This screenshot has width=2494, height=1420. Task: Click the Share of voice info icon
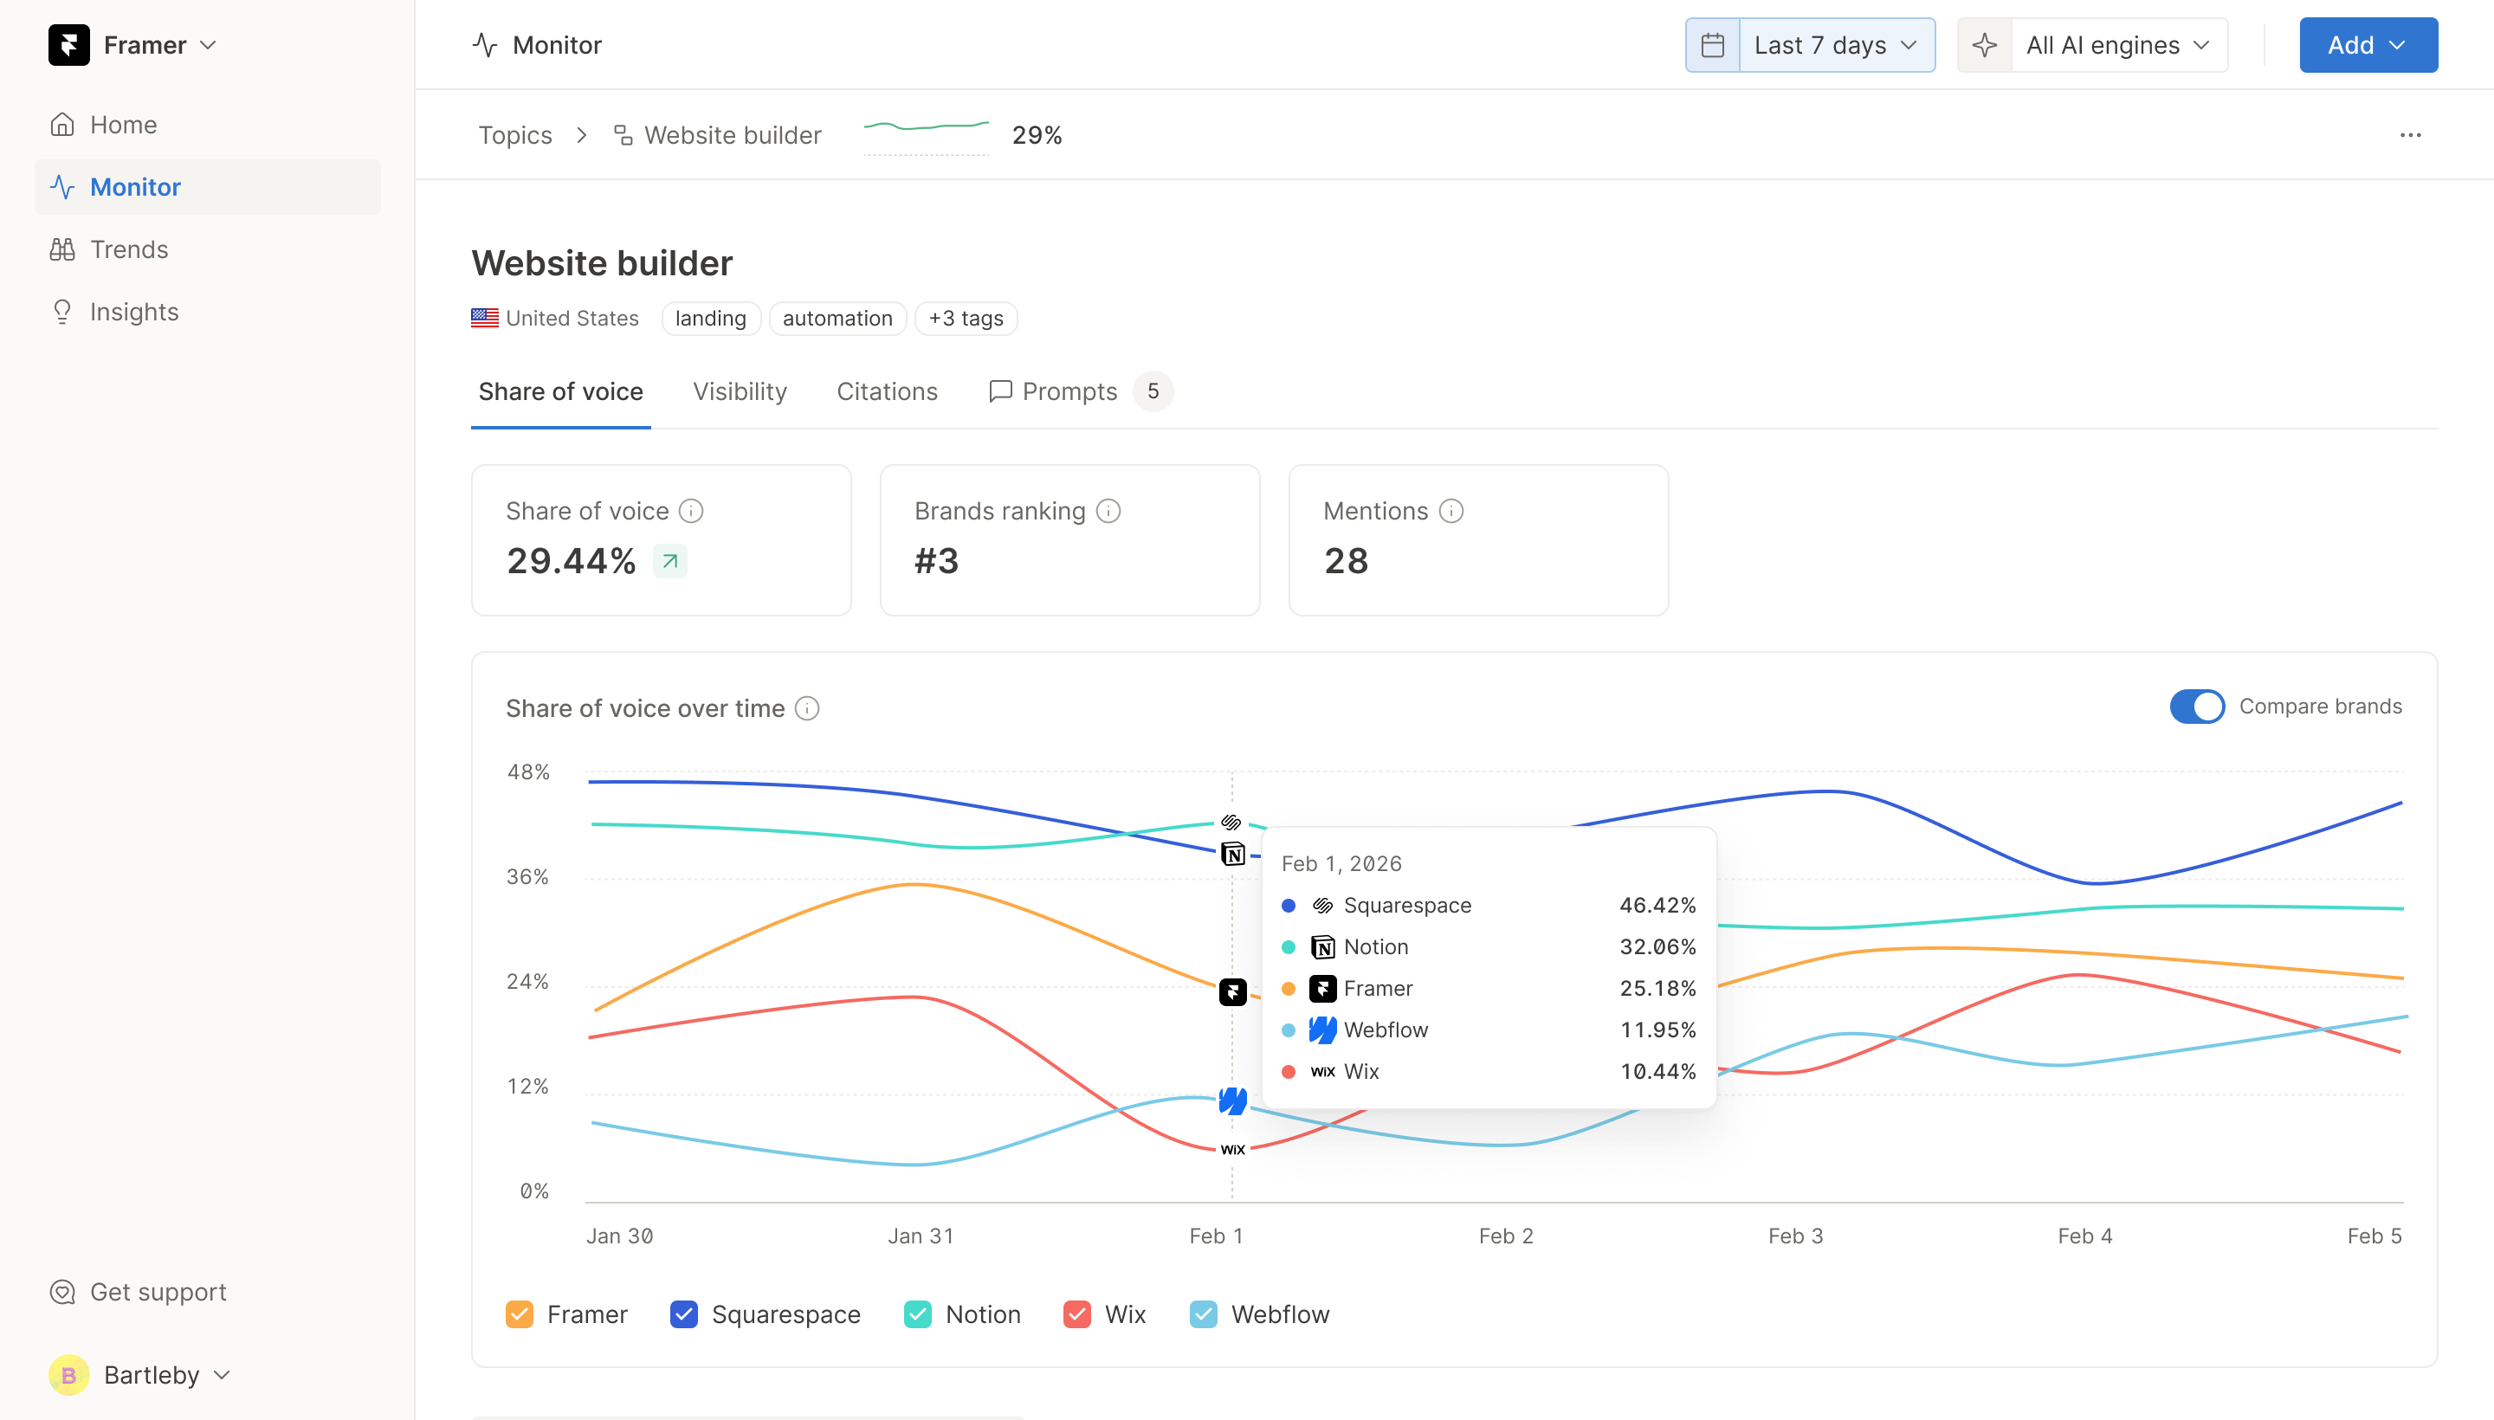pyautogui.click(x=690, y=511)
